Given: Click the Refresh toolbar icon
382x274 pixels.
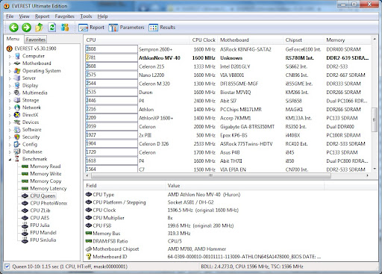Looking at the screenshot, I should tap(51, 28).
